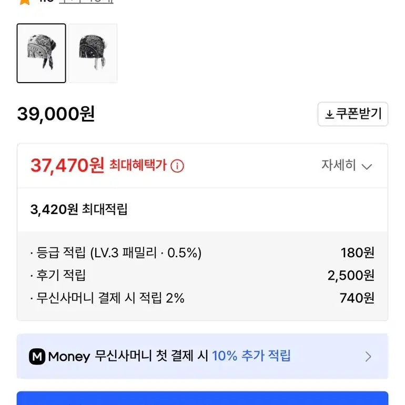Select the black paisley bandana thumbnail
This screenshot has width=405, height=405.
pyautogui.click(x=93, y=53)
